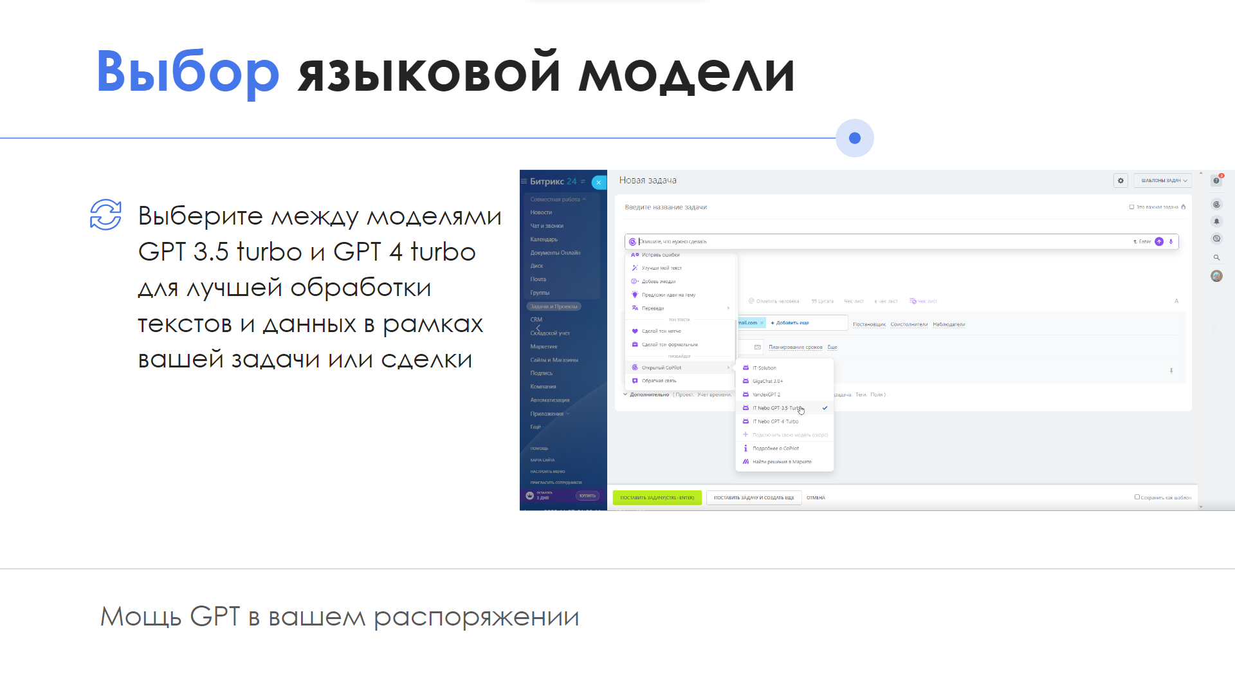The width and height of the screenshot is (1235, 695).
Task: Expand the "Дополнительно" section
Action: 648,394
